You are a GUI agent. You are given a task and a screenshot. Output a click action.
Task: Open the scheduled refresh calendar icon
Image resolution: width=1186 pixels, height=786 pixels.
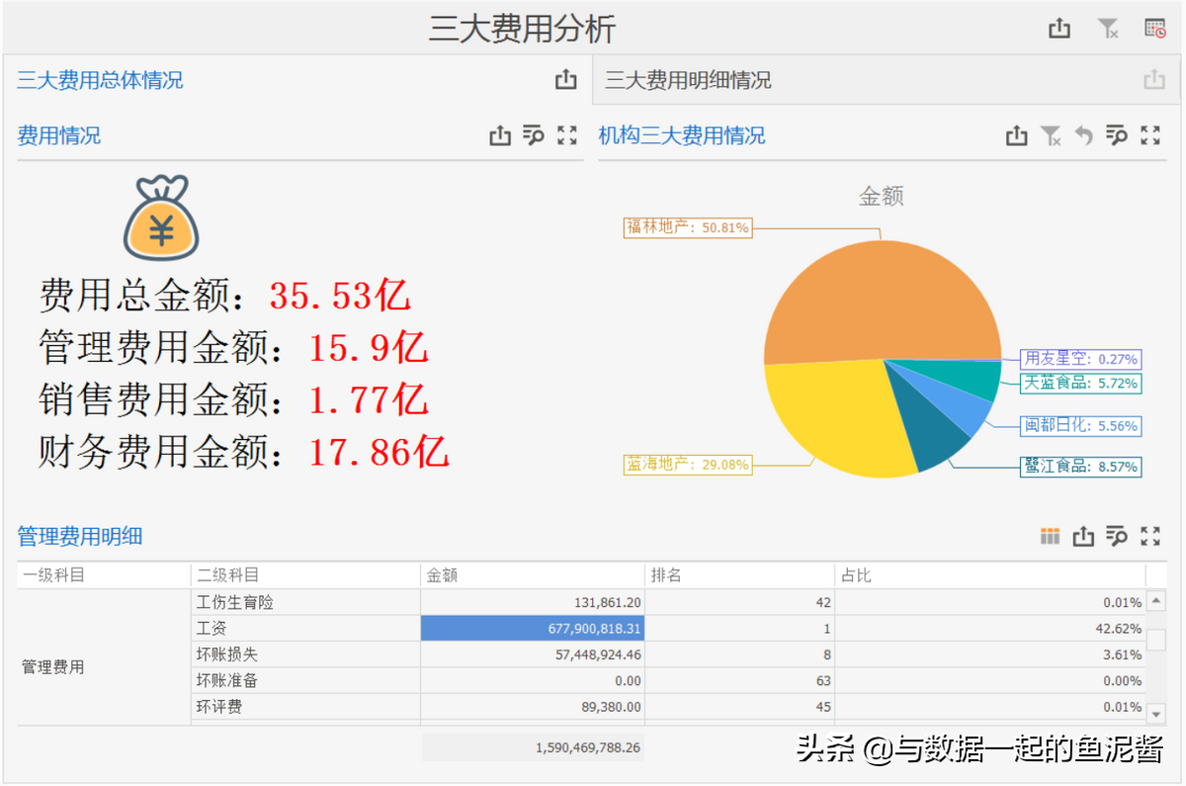[x=1152, y=29]
